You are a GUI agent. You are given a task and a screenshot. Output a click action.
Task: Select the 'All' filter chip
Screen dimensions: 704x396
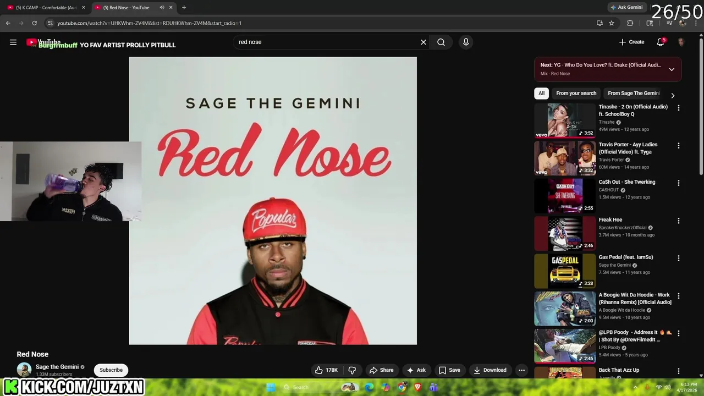[x=541, y=94]
